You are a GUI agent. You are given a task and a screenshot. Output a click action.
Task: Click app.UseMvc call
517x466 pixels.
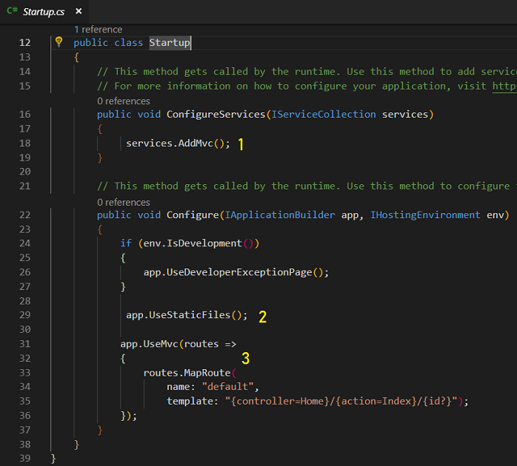tap(149, 344)
